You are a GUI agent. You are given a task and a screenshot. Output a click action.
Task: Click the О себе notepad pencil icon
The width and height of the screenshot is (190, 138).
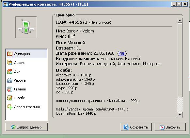[x=10, y=98]
